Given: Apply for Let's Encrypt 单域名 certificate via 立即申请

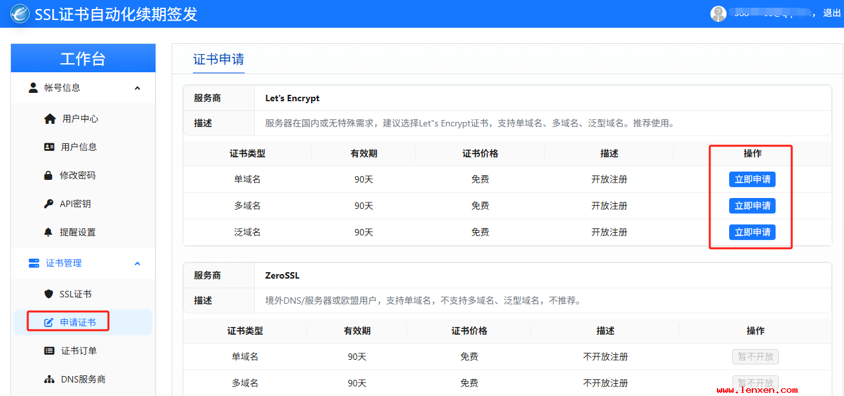Looking at the screenshot, I should click(752, 179).
